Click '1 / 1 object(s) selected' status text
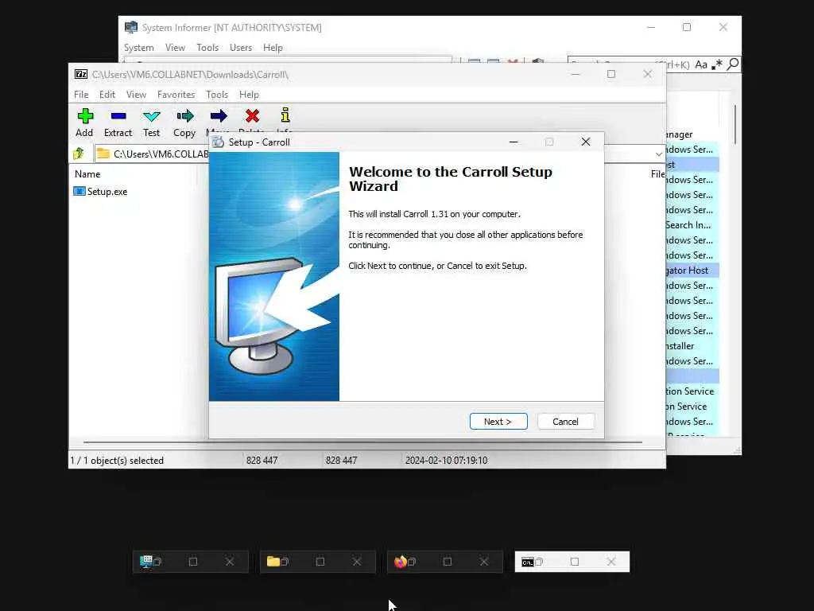Viewport: 814px width, 611px height. (117, 461)
